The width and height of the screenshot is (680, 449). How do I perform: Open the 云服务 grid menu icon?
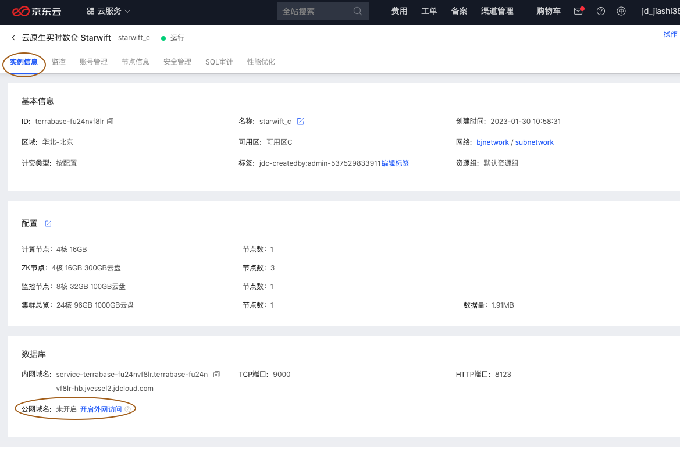point(91,11)
